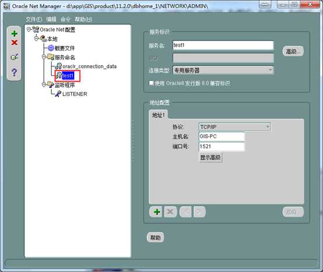The height and width of the screenshot is (272, 323).
Task: Open the 帮助(H) menu
Action: (83, 19)
